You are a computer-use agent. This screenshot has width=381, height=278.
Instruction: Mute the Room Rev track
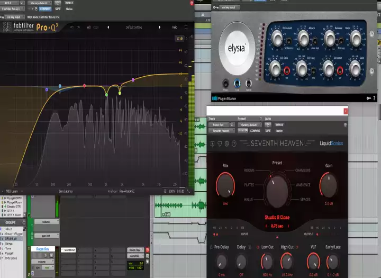[51, 255]
